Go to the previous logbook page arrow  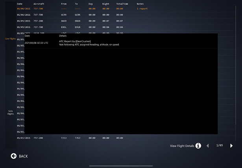208,146
